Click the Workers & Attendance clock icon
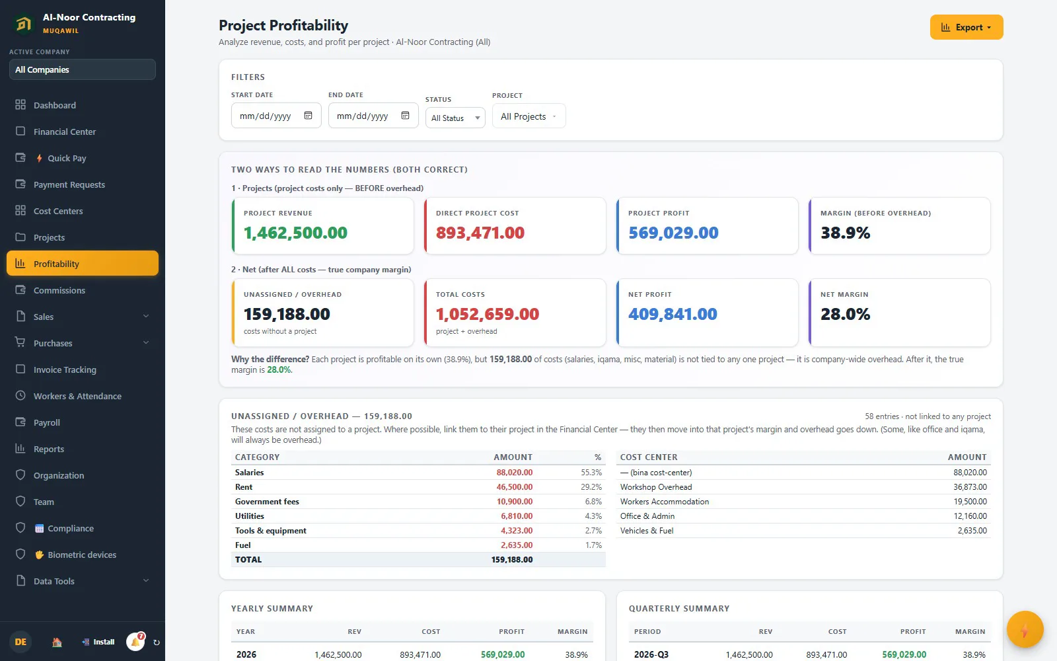 click(20, 395)
